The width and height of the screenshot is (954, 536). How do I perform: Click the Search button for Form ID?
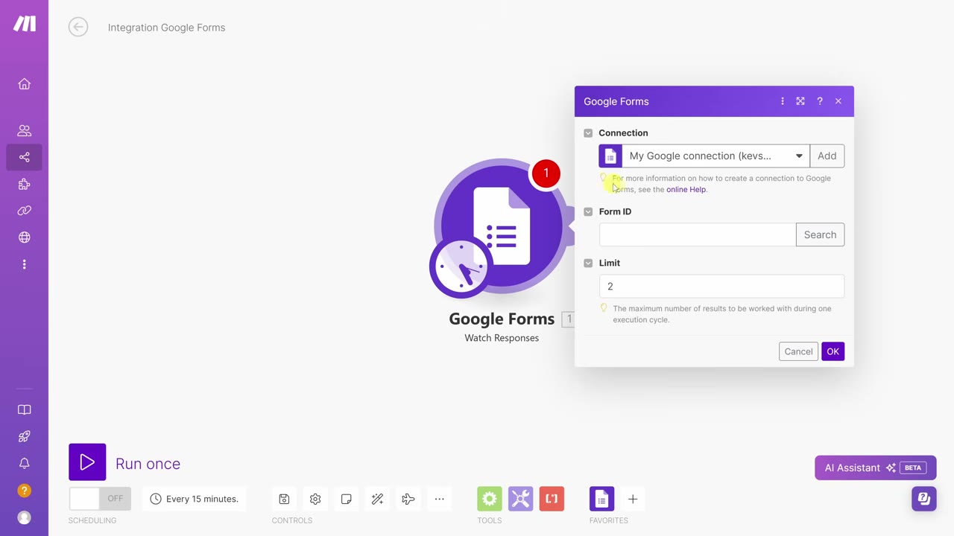coord(820,234)
